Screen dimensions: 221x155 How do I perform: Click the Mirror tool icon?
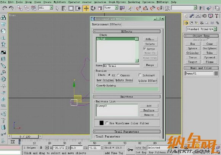click(x=202, y=8)
